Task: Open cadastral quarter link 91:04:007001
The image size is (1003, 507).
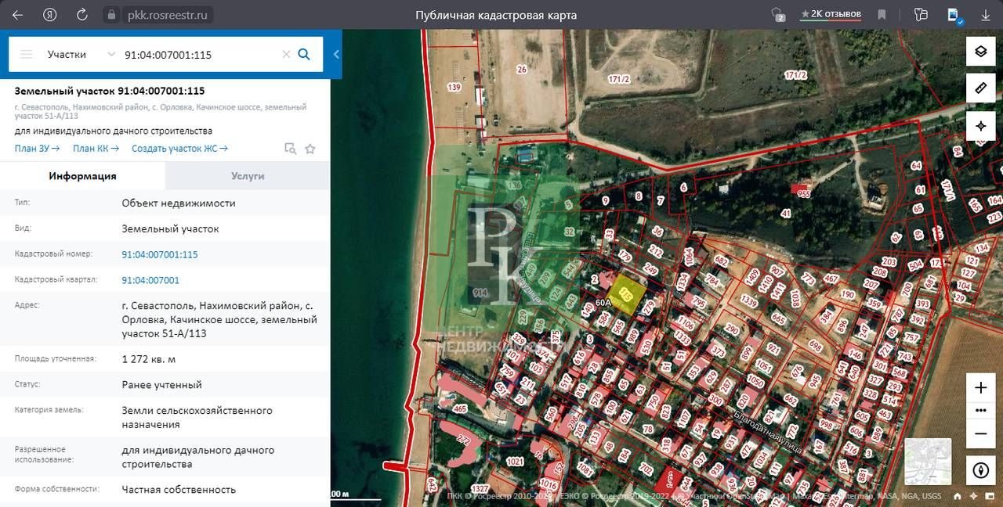Action: pos(150,280)
